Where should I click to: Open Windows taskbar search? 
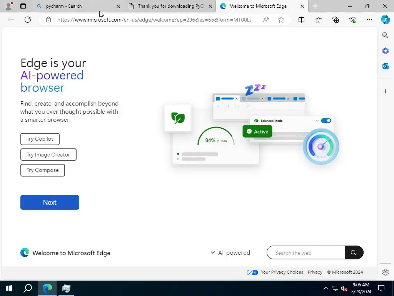pyautogui.click(x=28, y=288)
